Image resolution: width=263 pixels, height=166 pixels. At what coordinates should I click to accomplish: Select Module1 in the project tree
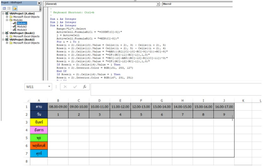tap(22, 23)
